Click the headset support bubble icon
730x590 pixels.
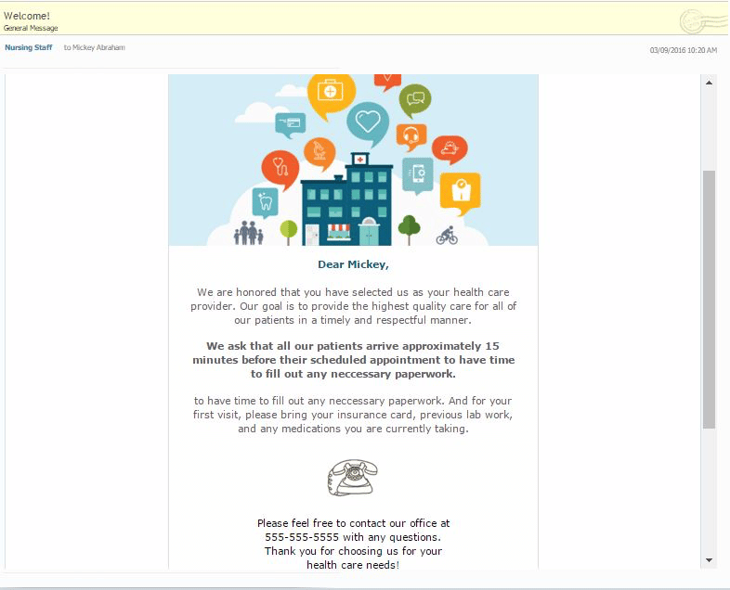click(411, 136)
